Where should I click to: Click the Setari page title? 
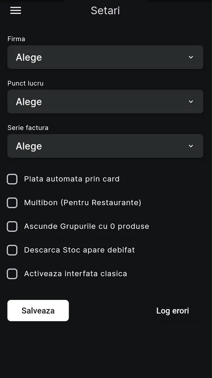coord(105,11)
